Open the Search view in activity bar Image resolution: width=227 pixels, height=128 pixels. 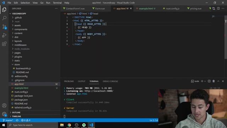tap(4, 18)
